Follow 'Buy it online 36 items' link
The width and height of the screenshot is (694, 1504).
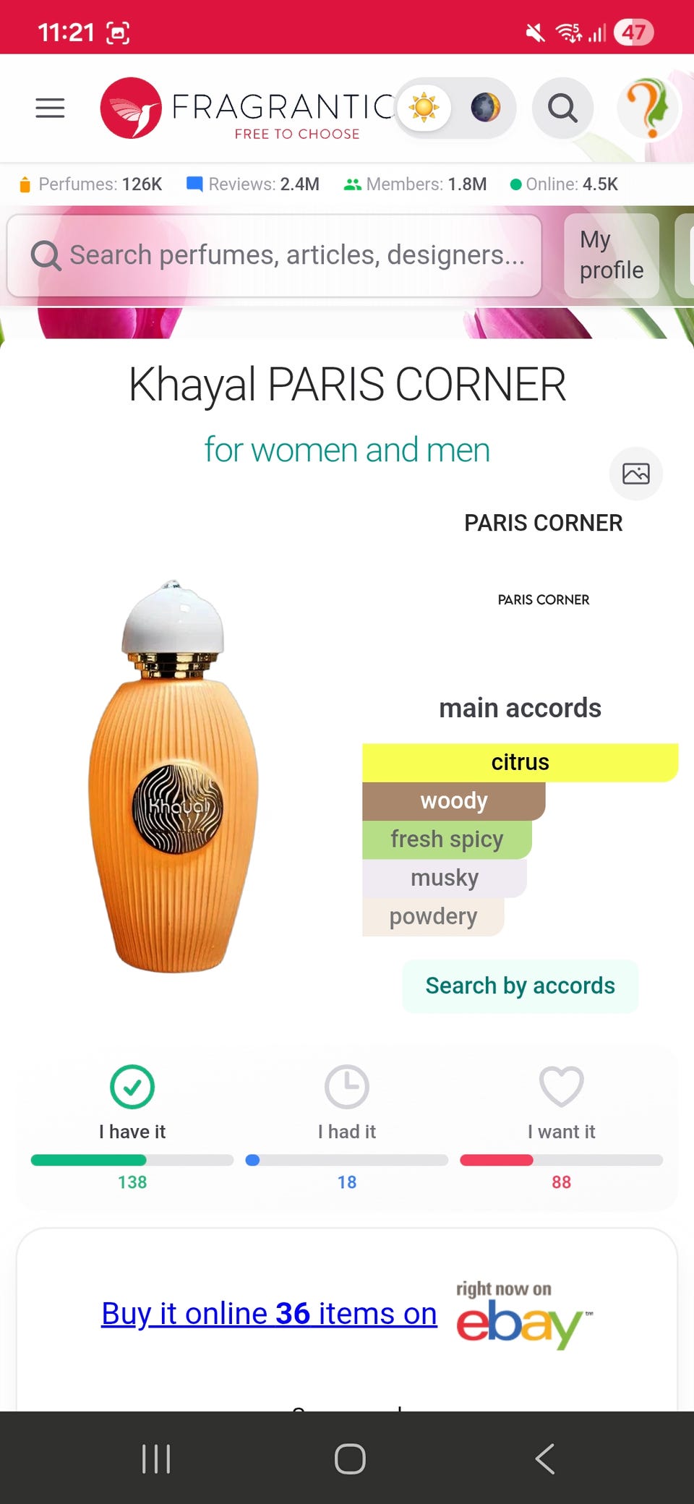269,1313
